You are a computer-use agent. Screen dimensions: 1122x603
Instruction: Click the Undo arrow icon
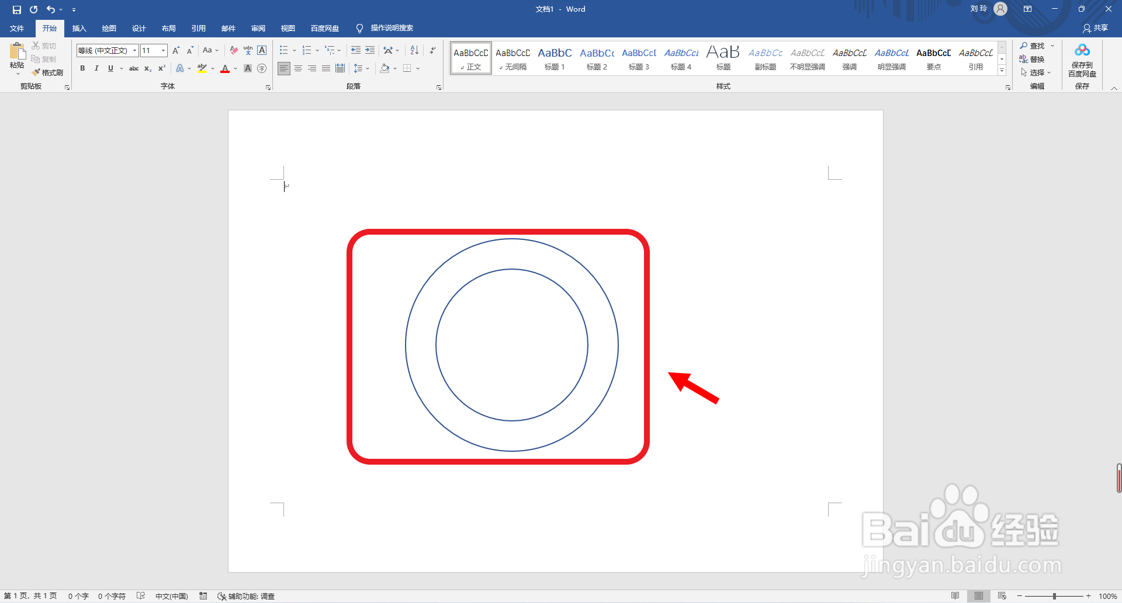tap(51, 9)
